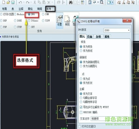
Task: Click the Delete X icon
Action: click(x=49, y=2)
